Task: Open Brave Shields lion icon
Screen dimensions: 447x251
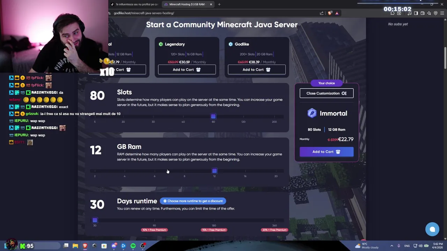Action: click(330, 13)
